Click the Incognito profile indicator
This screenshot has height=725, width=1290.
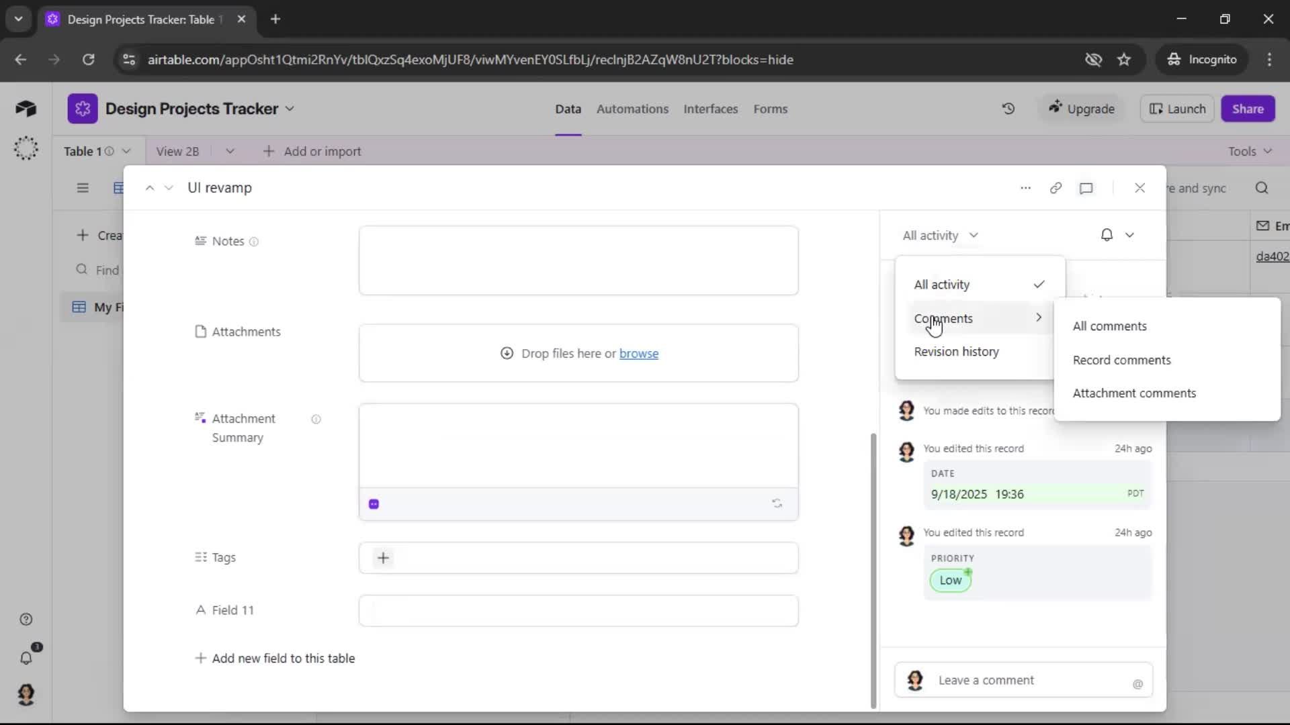1202,60
